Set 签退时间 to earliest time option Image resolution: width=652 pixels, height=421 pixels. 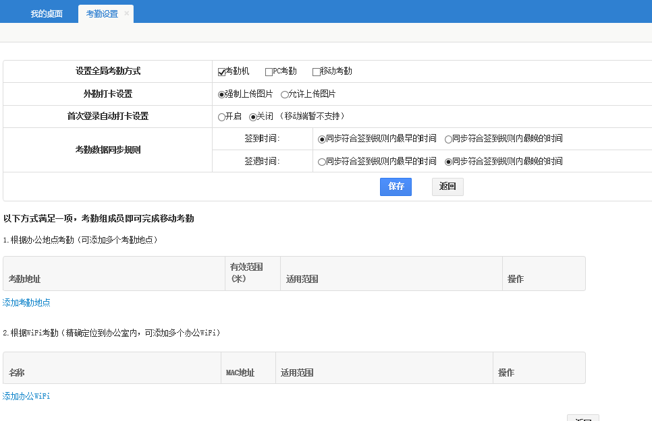322,162
